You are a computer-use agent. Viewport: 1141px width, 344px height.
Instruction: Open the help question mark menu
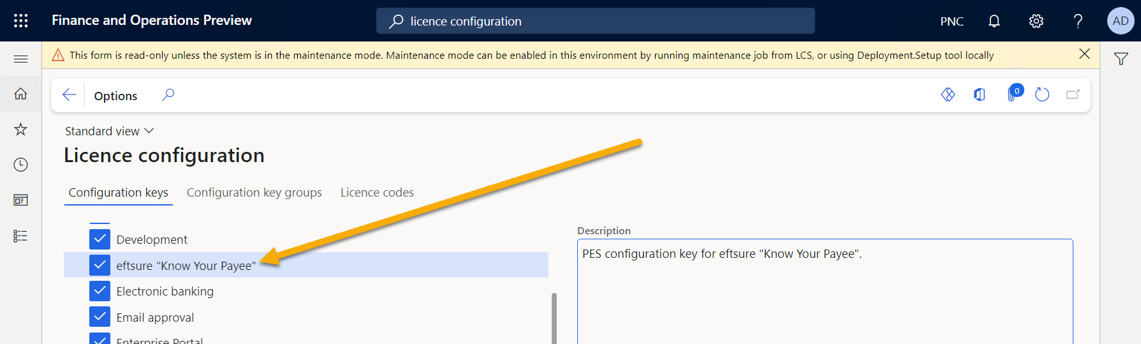(1078, 21)
